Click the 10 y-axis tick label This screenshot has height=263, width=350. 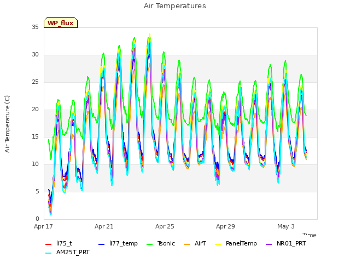click(35, 164)
